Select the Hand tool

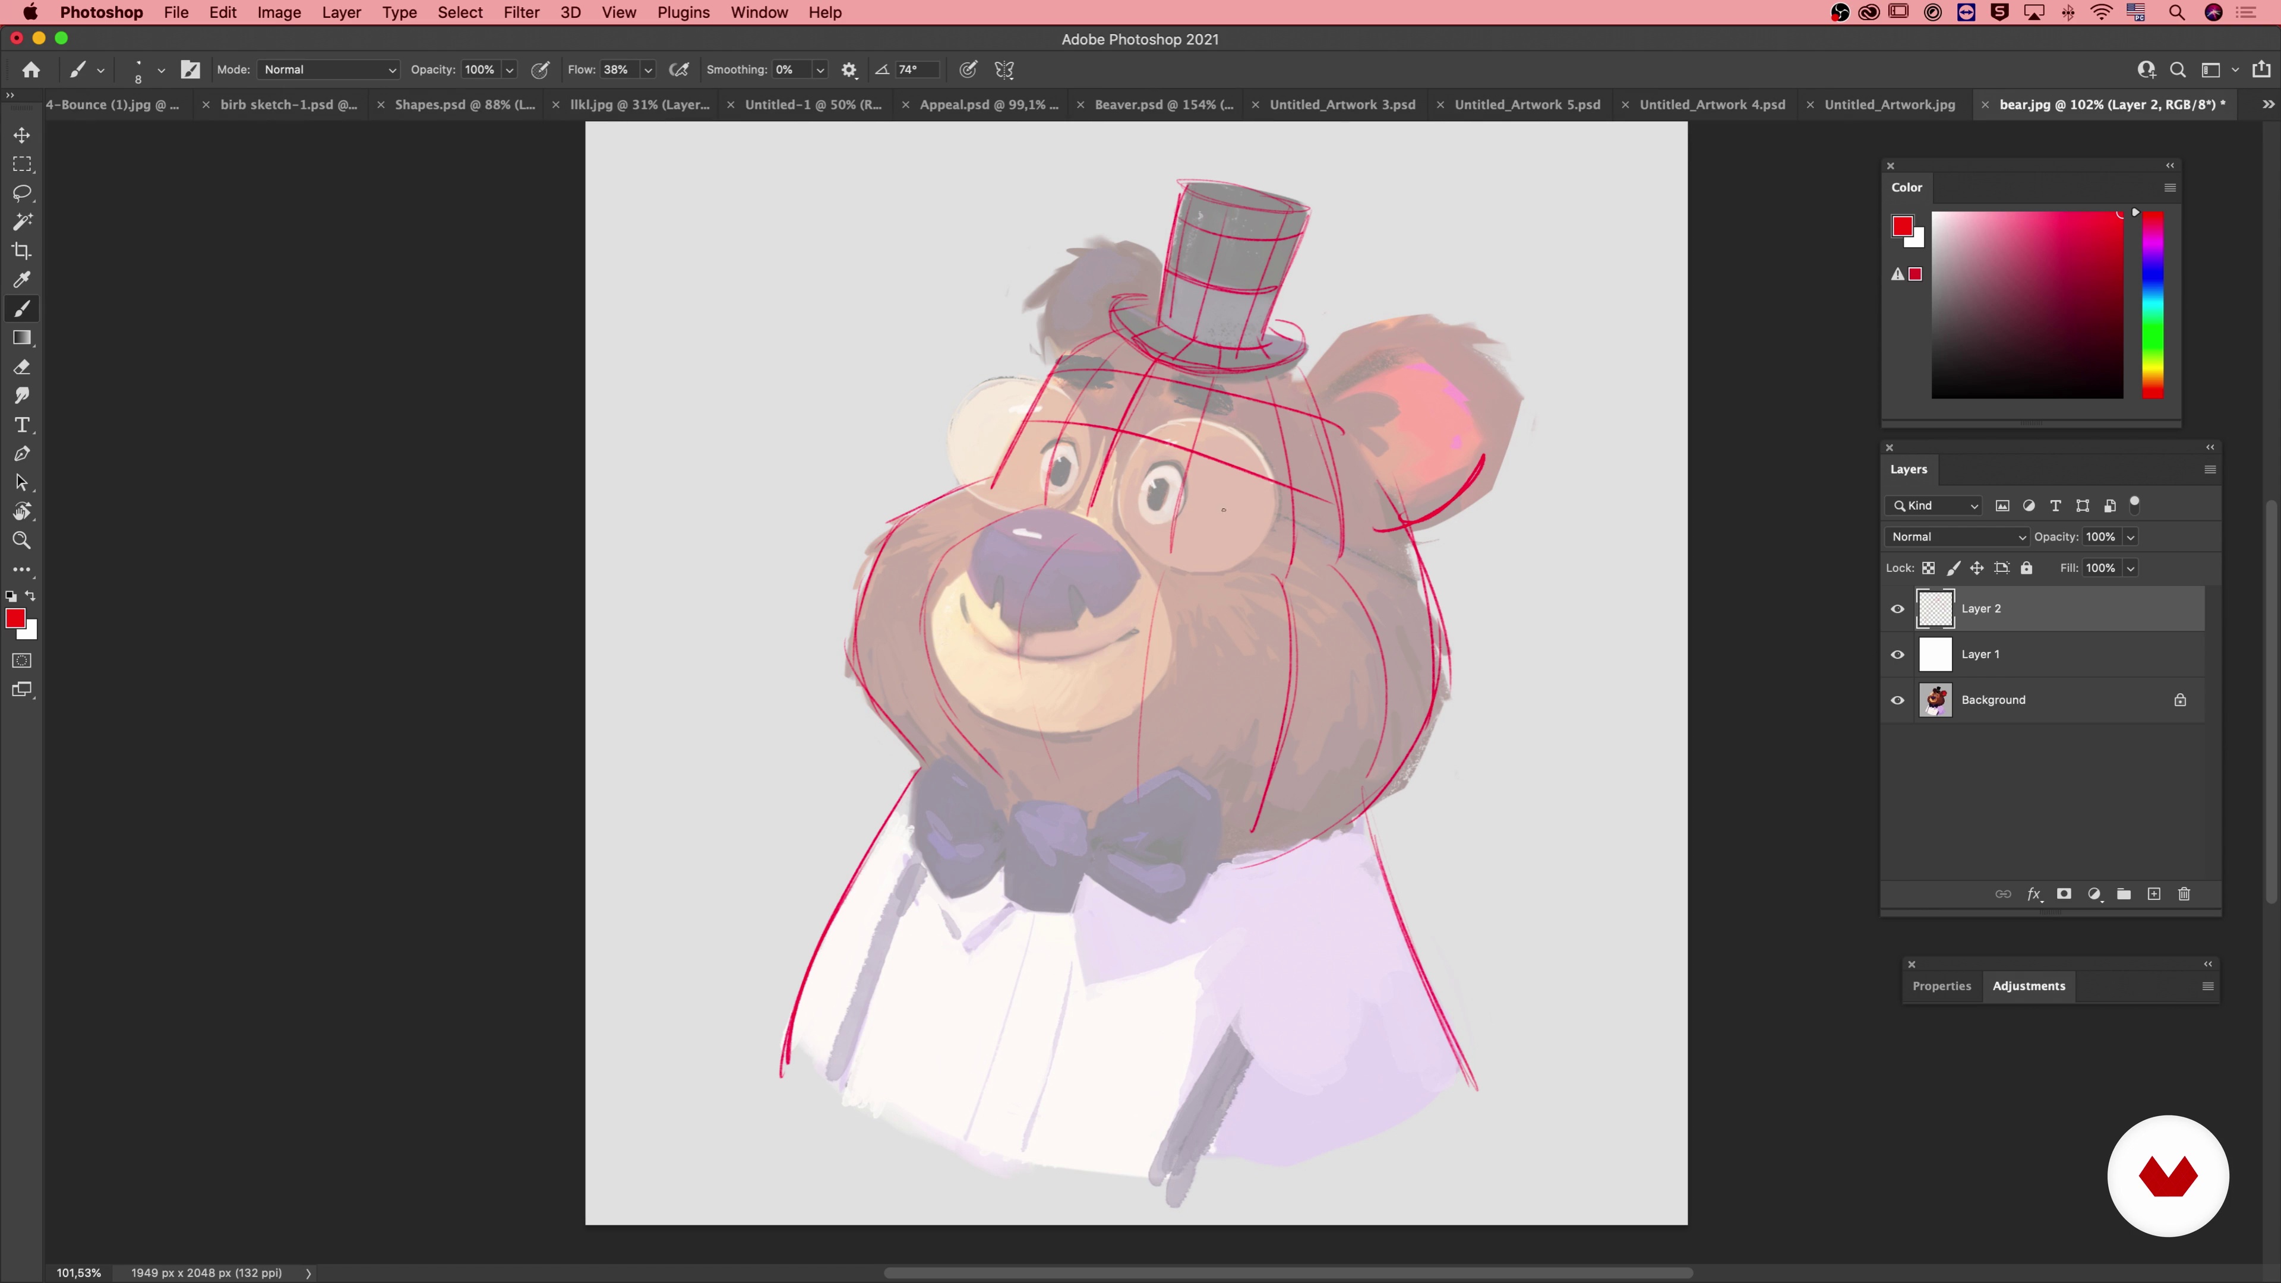point(21,512)
